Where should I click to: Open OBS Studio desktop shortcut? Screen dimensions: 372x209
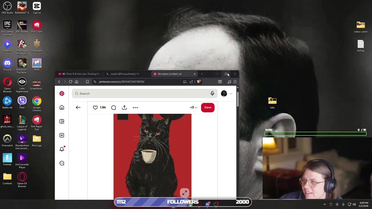(7, 8)
